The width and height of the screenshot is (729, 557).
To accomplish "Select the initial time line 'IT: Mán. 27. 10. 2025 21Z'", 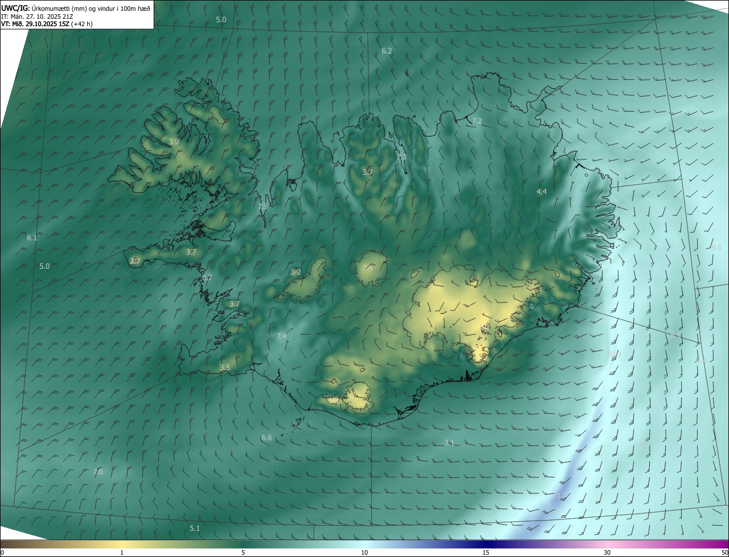I will click(x=36, y=17).
